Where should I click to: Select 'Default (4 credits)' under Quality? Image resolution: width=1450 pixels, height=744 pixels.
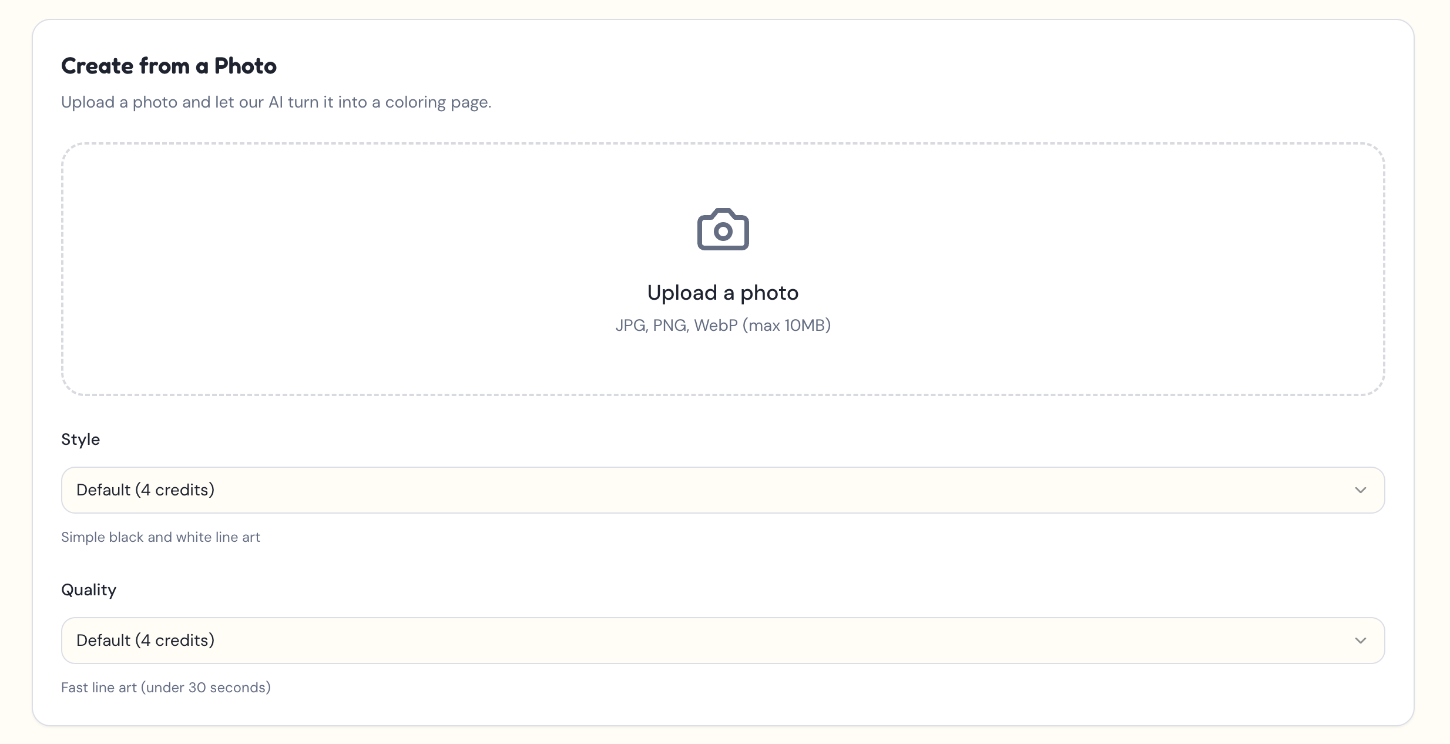[x=146, y=640]
